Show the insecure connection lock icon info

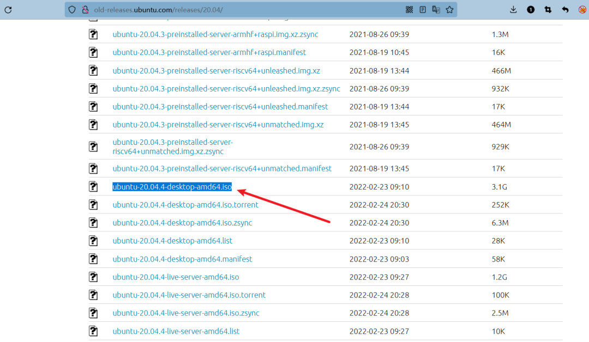tap(85, 10)
